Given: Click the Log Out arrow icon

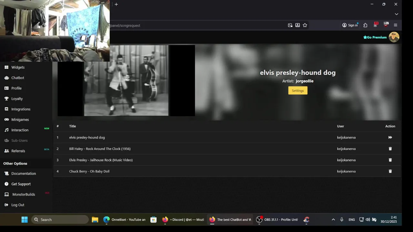Looking at the screenshot, I should (x=6, y=205).
